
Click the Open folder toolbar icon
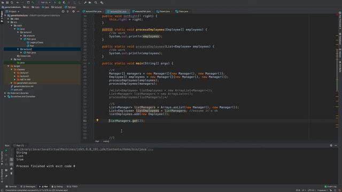[3, 2]
